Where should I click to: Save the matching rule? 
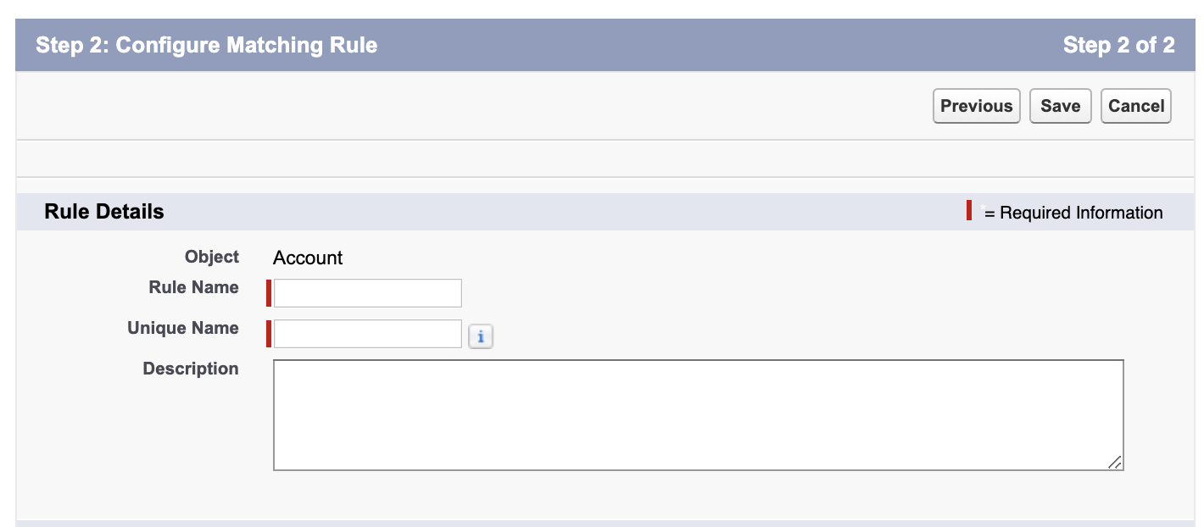[1060, 106]
